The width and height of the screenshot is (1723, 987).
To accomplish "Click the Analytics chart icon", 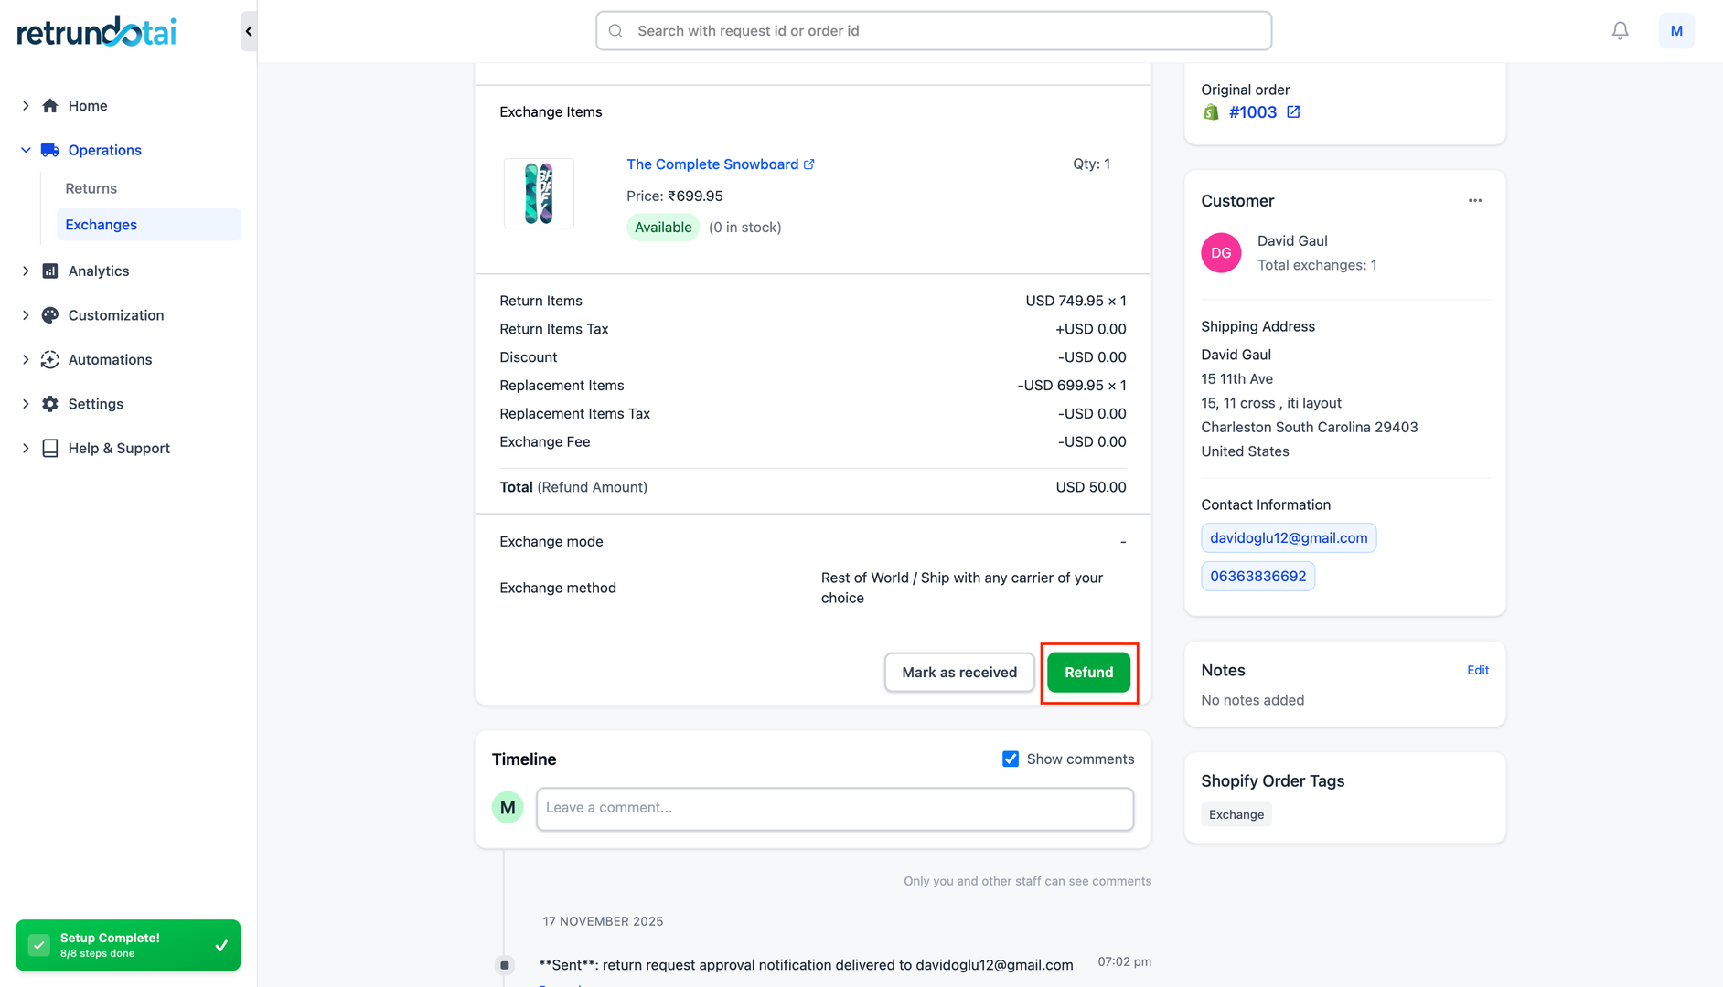I will (x=50, y=271).
